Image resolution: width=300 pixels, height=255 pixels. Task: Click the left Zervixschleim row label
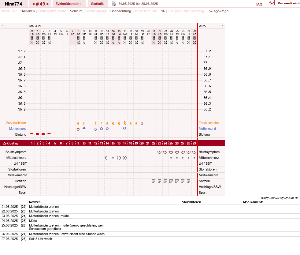tap(16, 123)
